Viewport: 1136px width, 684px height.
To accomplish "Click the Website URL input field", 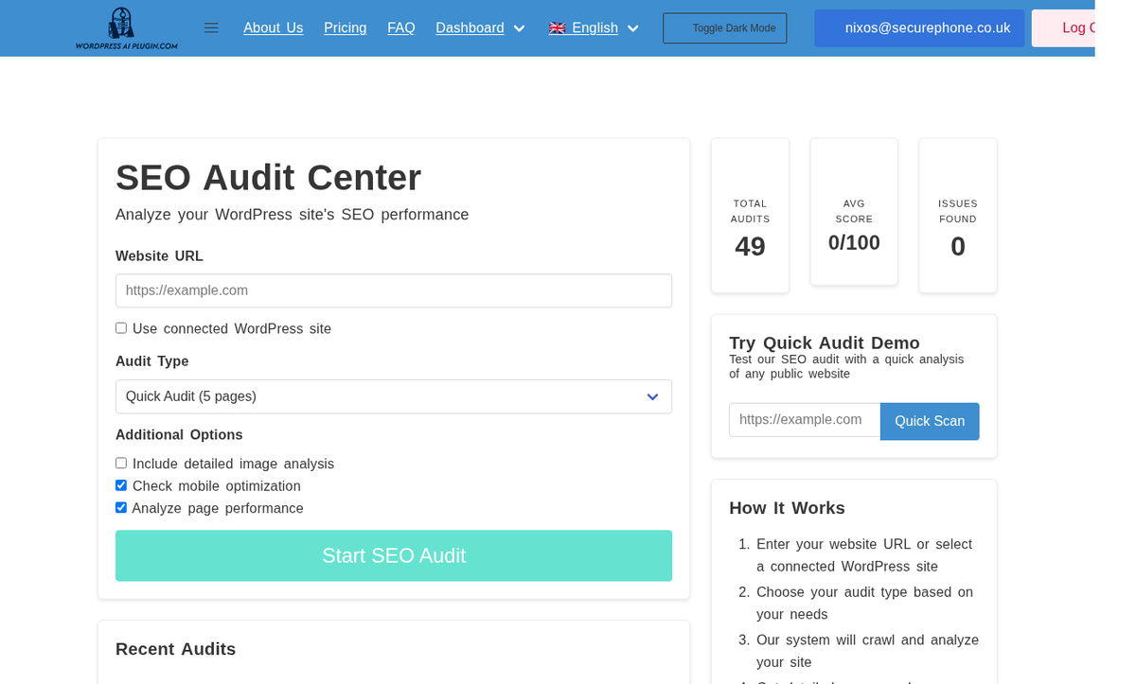I will point(394,290).
